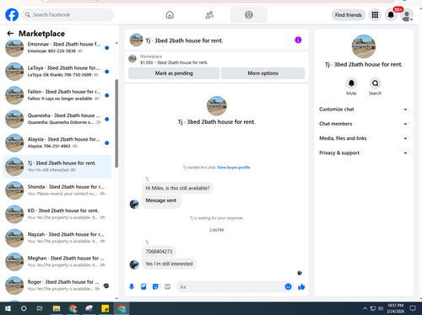The image size is (422, 315).
Task: Expand Chat members section
Action: click(x=363, y=124)
